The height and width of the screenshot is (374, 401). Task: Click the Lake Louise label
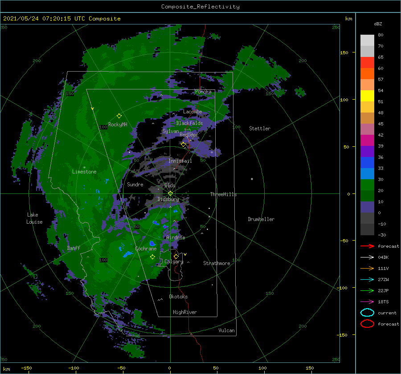(34, 218)
